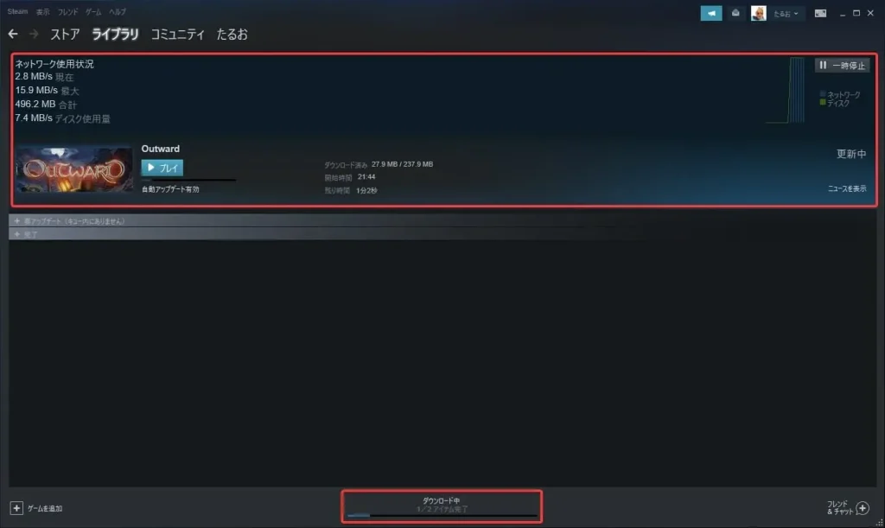
Task: Click the blue プレイ button
Action: (x=162, y=168)
